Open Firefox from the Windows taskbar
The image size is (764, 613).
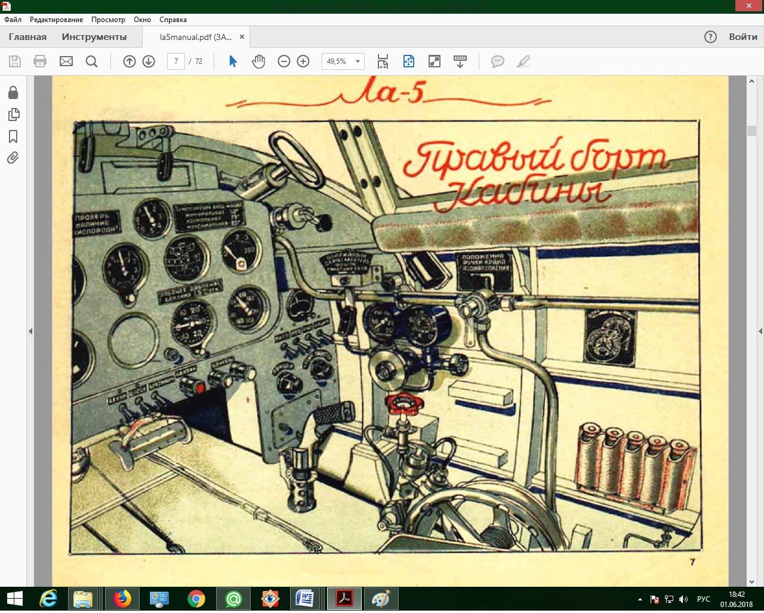[122, 599]
